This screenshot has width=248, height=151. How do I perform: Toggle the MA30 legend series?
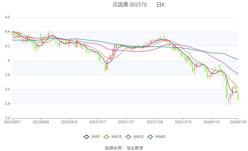tap(134, 137)
